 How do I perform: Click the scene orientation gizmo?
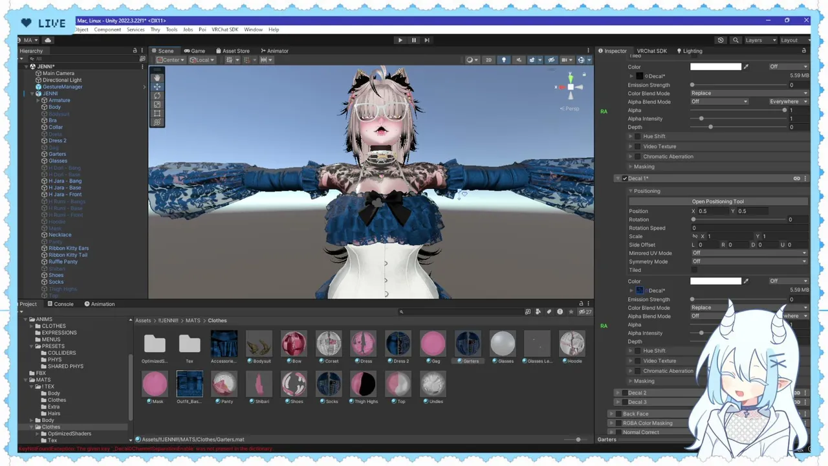[570, 86]
